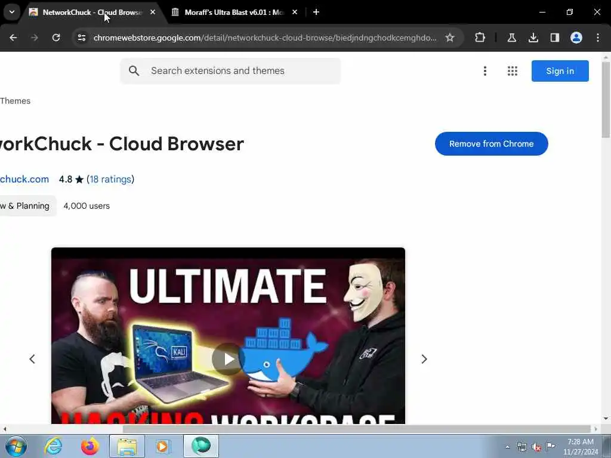
Task: Click the address bar URL
Action: [265, 38]
